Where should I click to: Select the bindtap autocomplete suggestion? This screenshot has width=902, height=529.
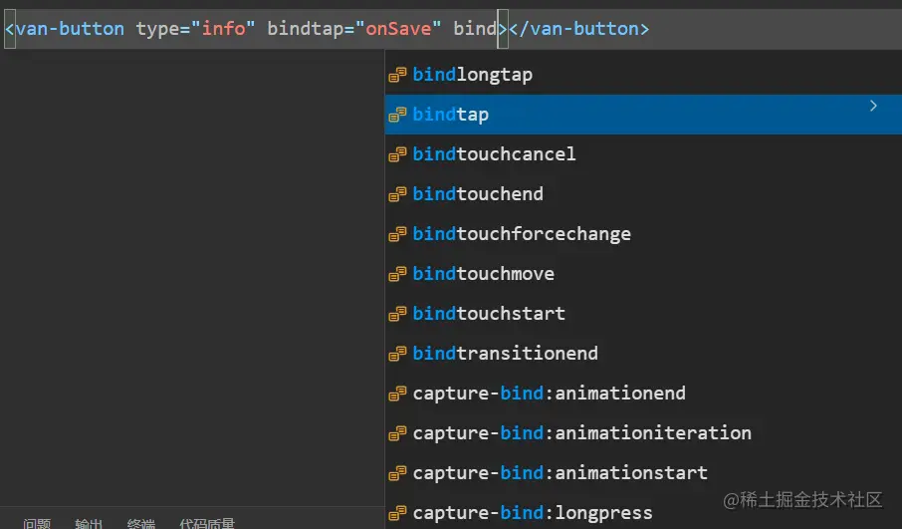[451, 115]
